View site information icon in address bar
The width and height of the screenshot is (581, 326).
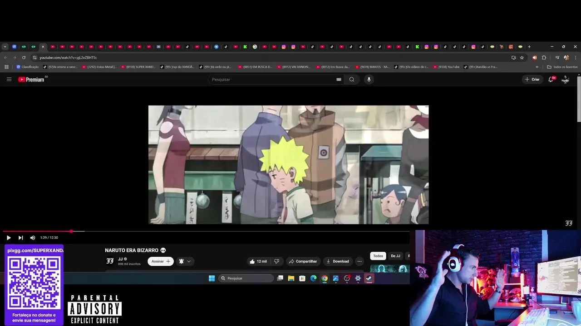pyautogui.click(x=34, y=58)
